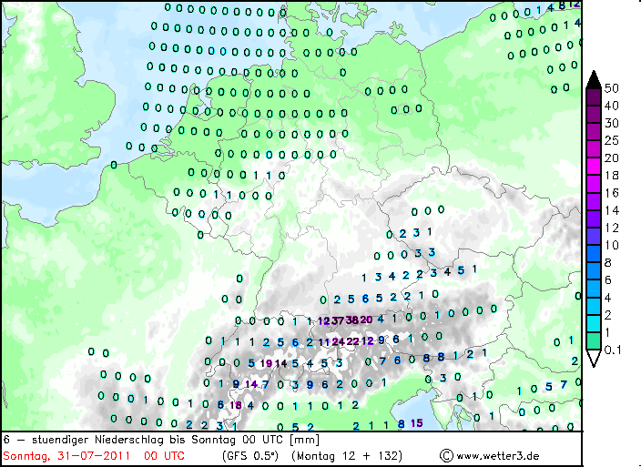Click the Montag 12 + 132 run label
The image size is (641, 467).
click(347, 455)
